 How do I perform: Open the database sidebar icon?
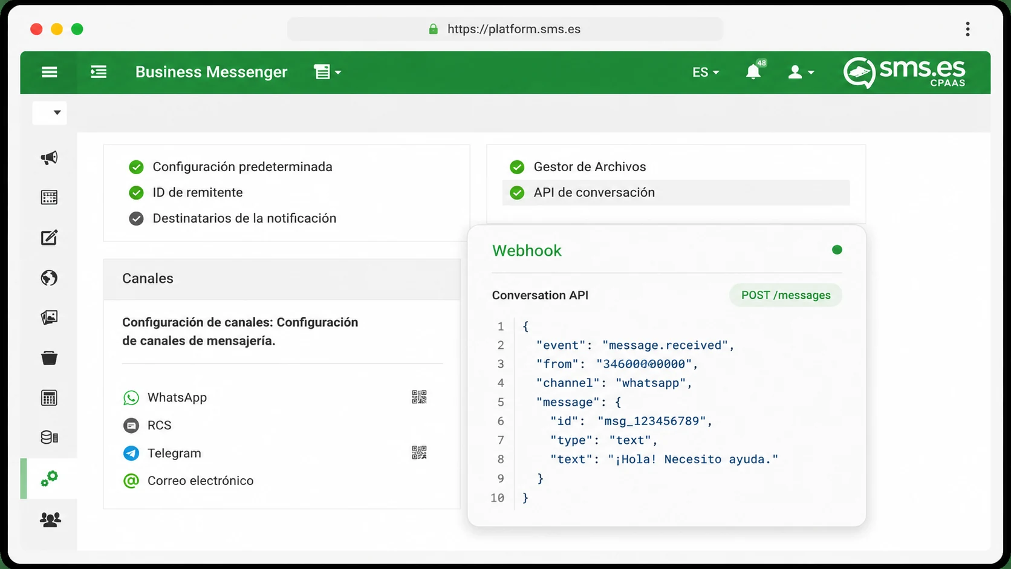pos(50,437)
